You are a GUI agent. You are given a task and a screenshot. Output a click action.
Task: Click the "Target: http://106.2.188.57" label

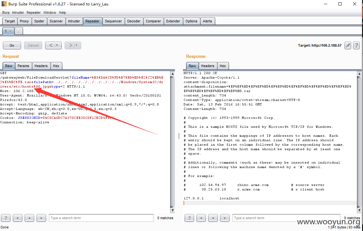[320, 45]
